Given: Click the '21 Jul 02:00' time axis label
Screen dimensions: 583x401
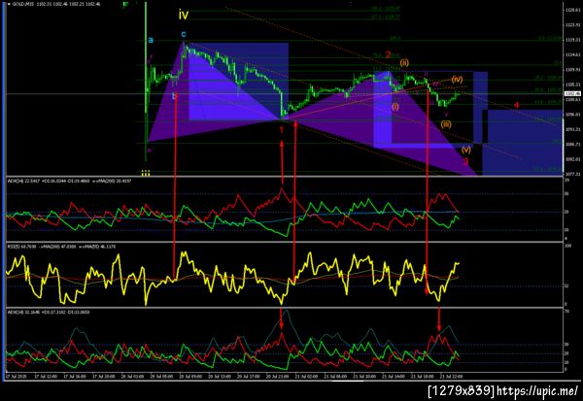Looking at the screenshot, I should [x=306, y=376].
